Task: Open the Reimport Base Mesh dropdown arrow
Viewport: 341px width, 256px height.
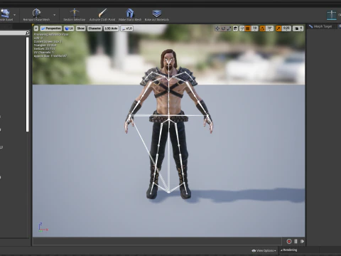Action: 55,15
